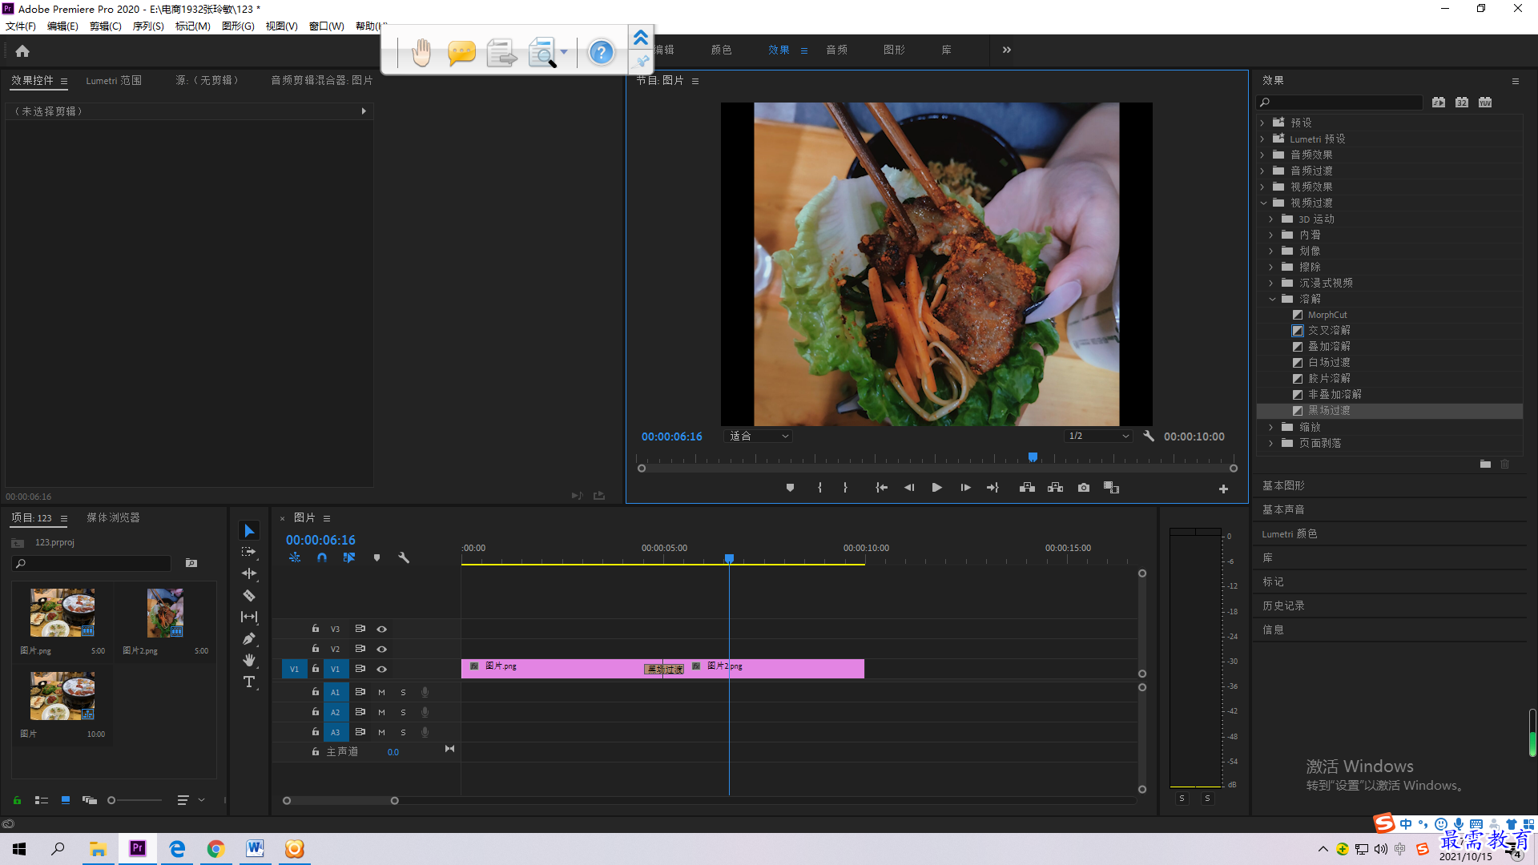Click the timeline playhead marker
Screen dimensions: 1538x865
coord(729,558)
